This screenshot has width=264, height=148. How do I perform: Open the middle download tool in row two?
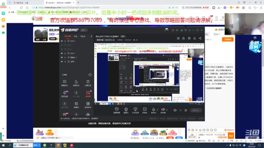(76, 94)
